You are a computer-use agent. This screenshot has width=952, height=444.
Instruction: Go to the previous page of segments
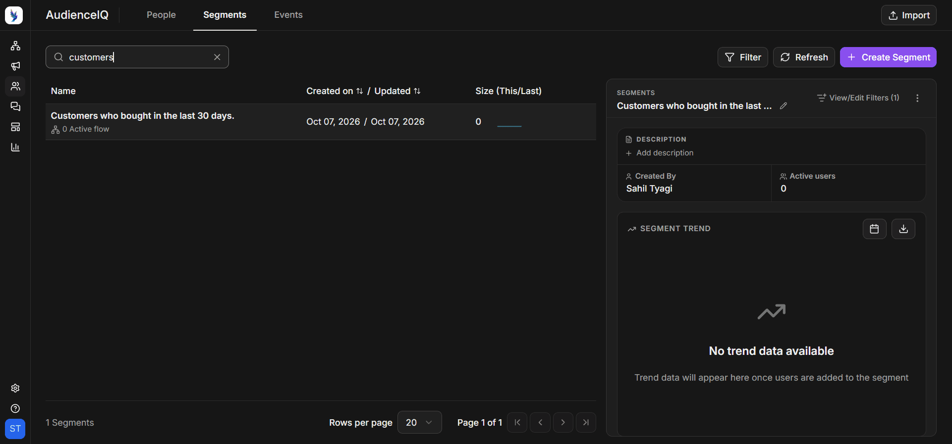540,422
